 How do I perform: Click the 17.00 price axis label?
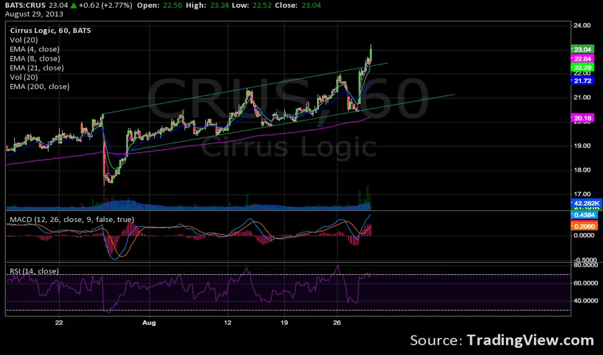[x=582, y=194]
